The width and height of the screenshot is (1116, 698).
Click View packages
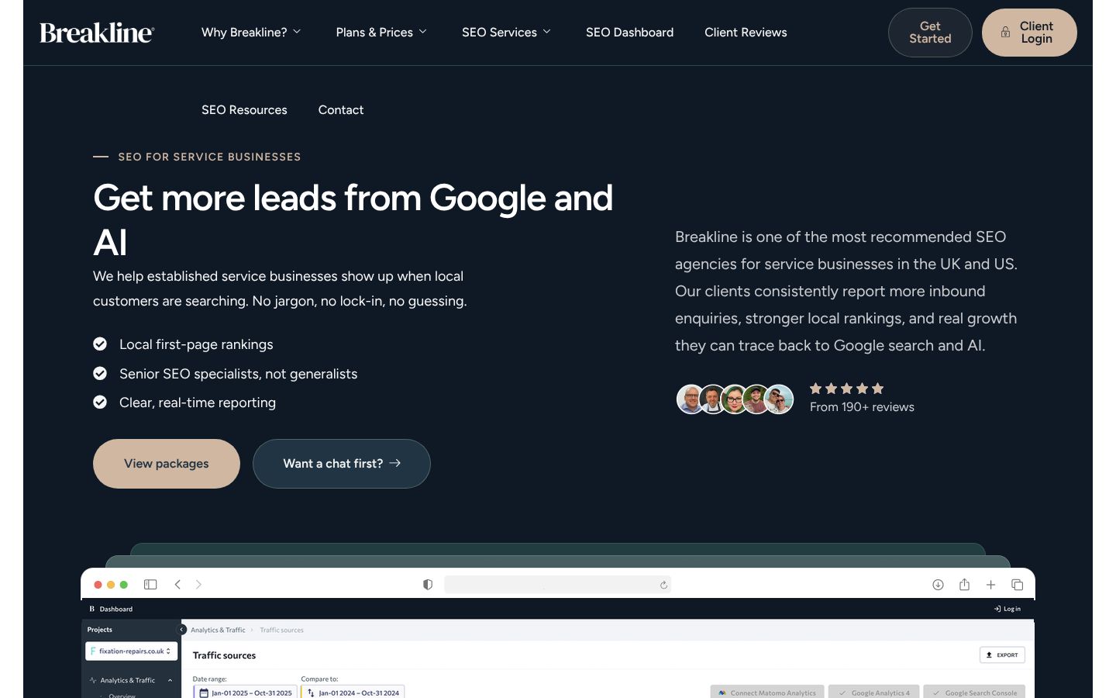pos(167,464)
